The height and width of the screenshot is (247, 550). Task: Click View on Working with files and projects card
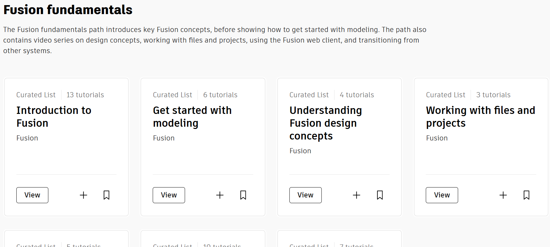click(x=442, y=195)
